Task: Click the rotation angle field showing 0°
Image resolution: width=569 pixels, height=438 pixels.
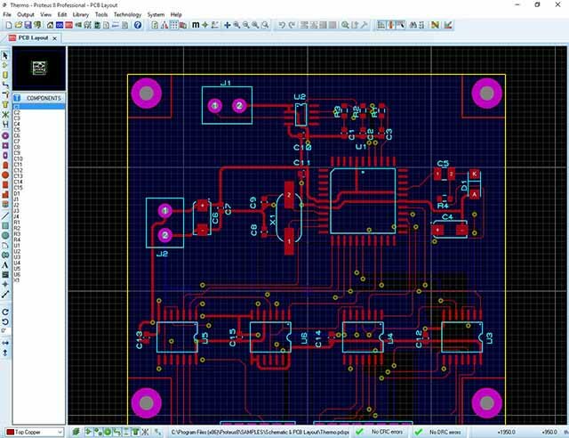Action: 4,331
